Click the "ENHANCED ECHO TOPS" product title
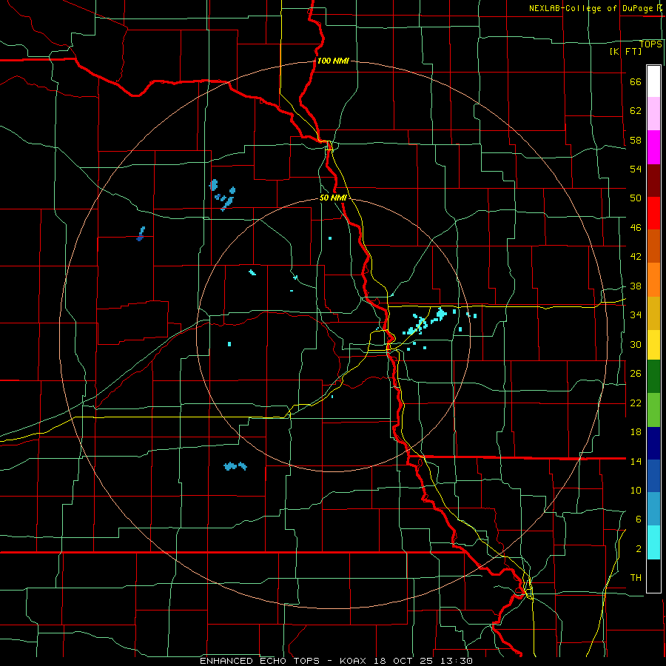 tap(260, 661)
